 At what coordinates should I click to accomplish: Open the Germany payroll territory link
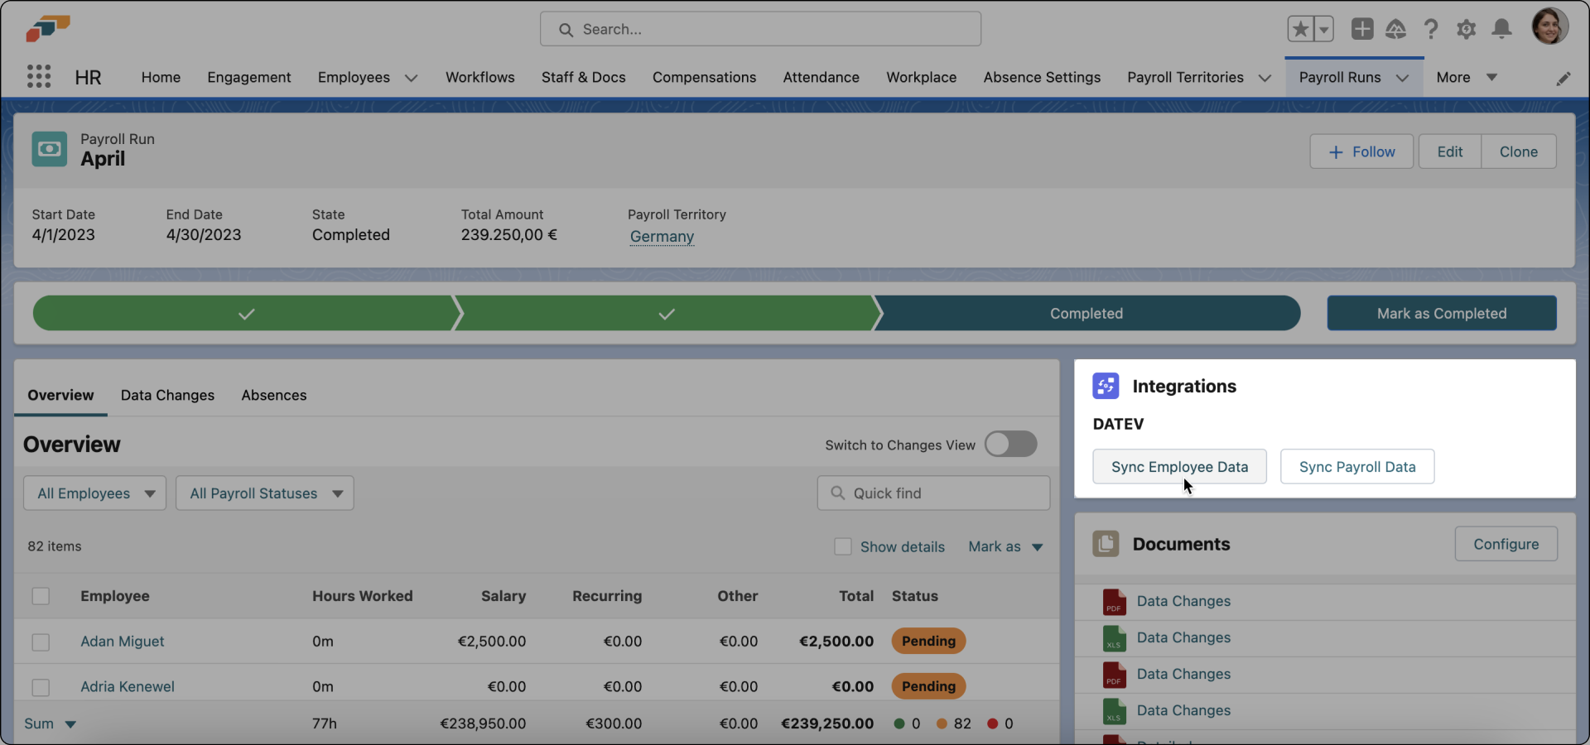(x=662, y=236)
